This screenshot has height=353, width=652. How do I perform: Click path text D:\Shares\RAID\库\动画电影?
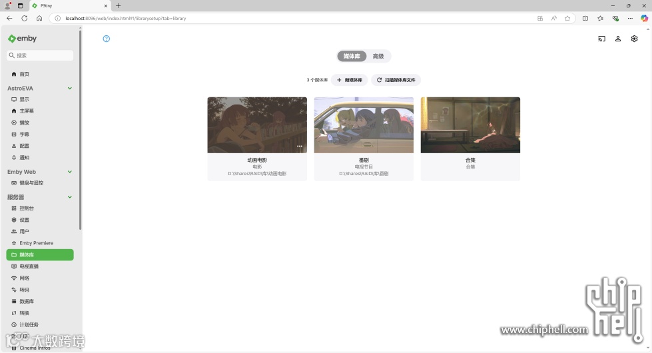[257, 174]
